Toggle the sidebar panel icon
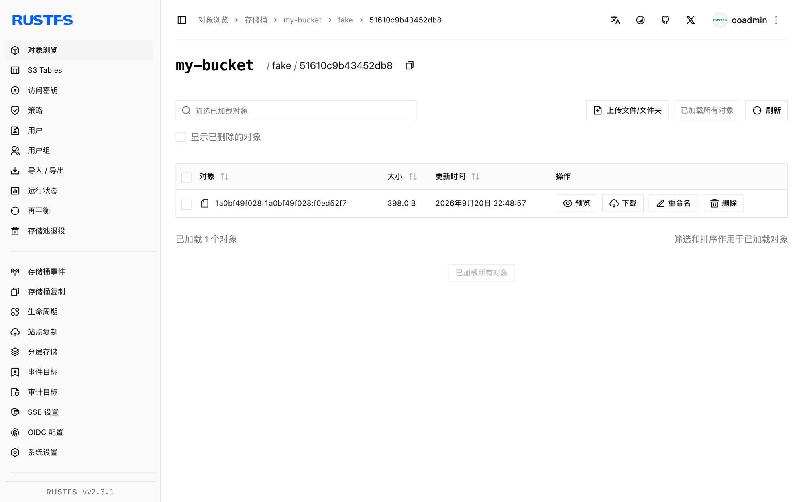 tap(182, 20)
